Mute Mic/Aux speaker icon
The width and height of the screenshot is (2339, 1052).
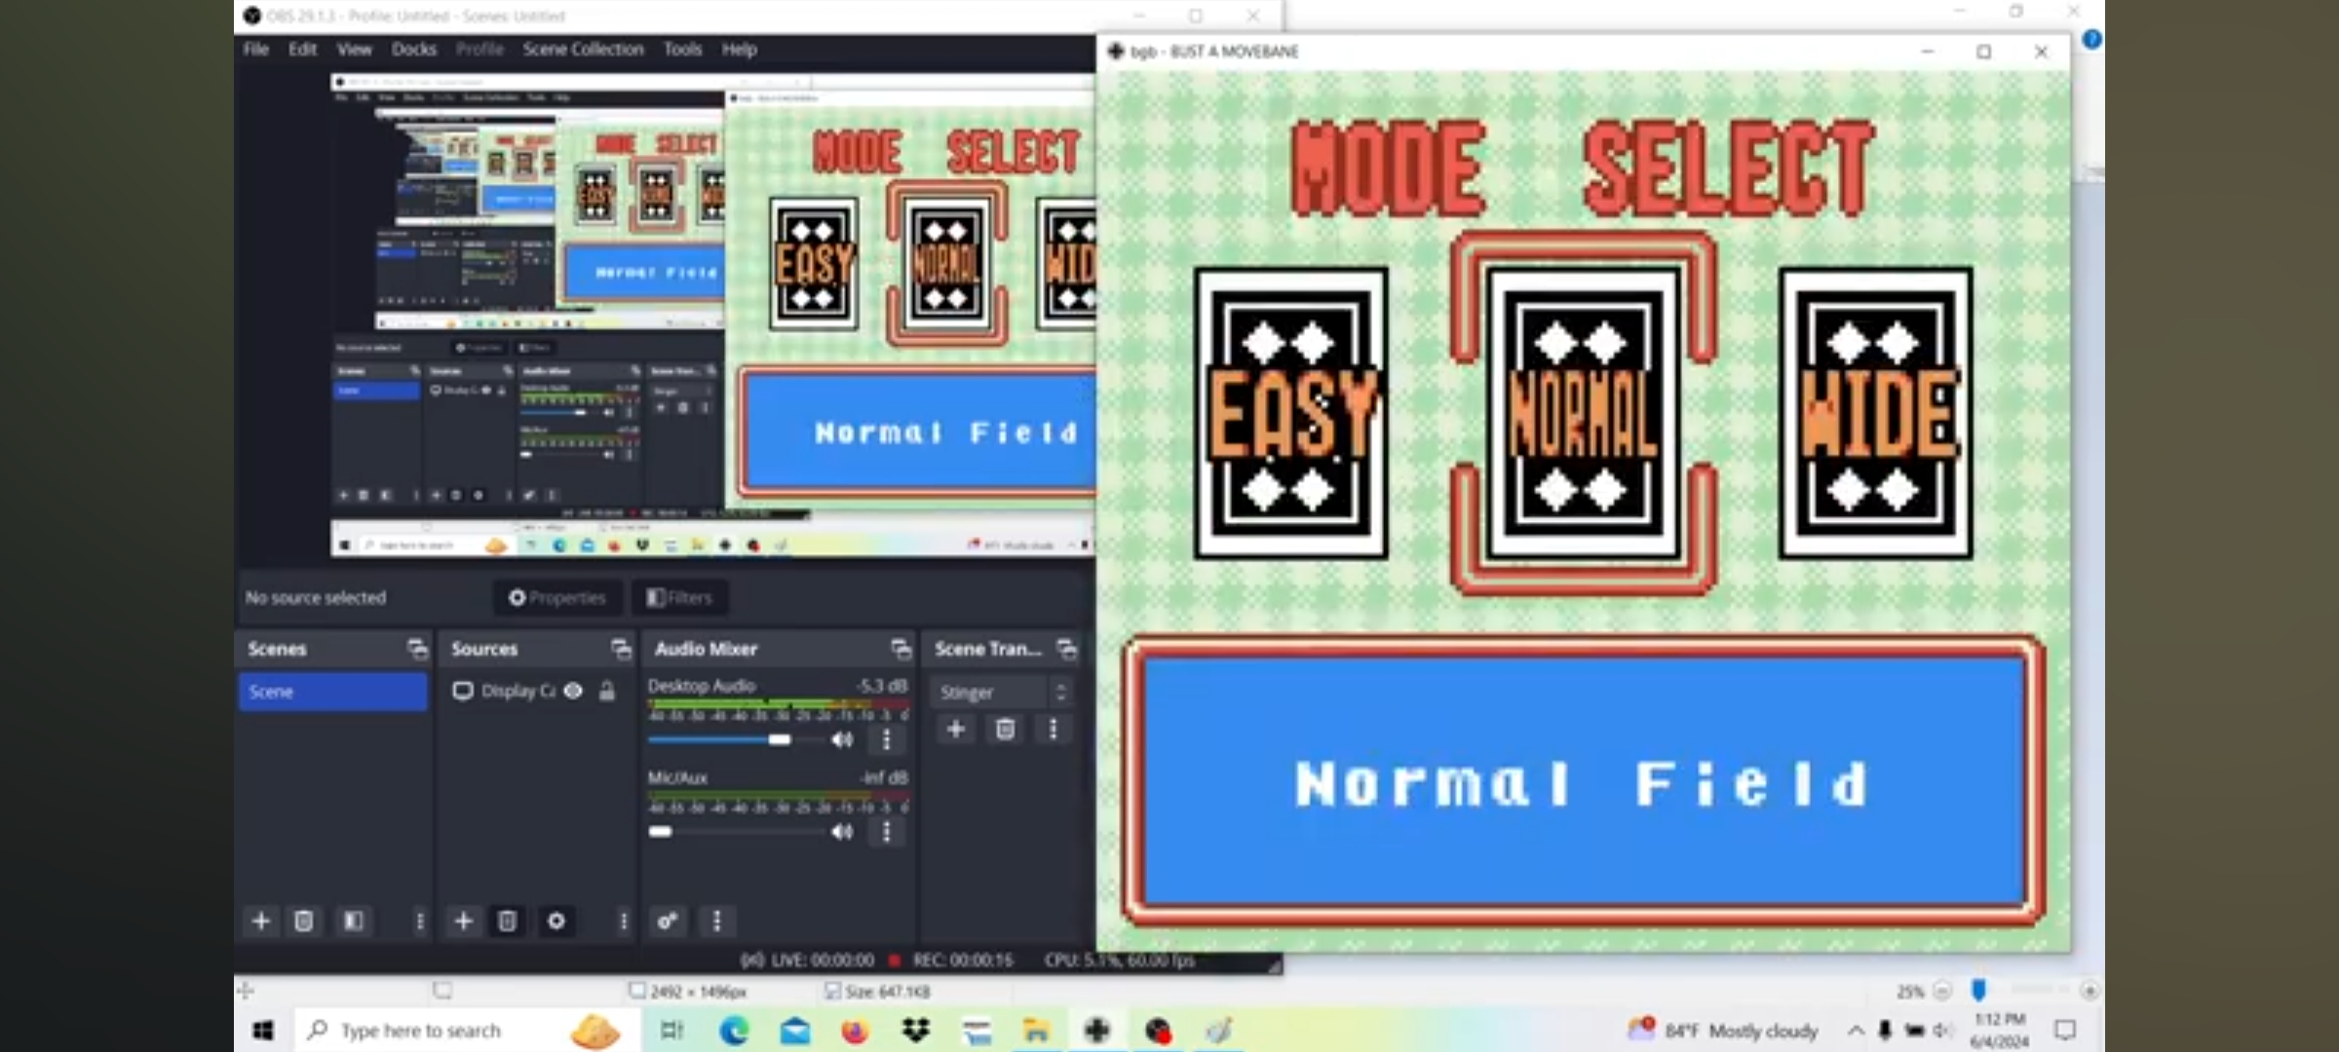[x=842, y=832]
